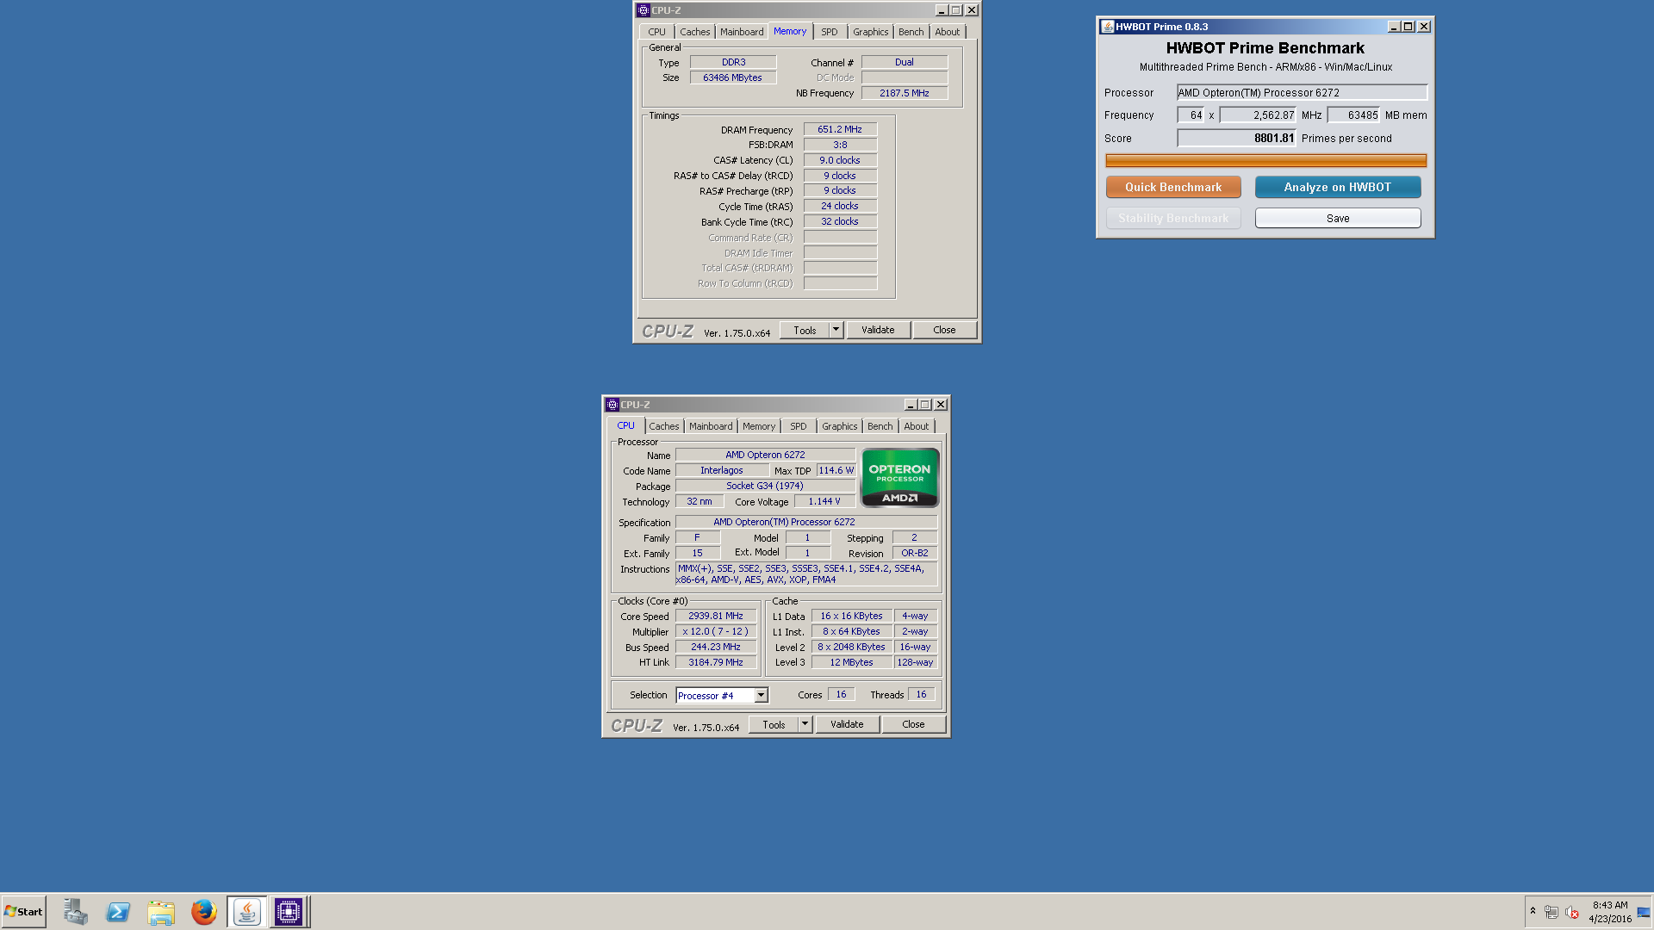The image size is (1654, 930).
Task: Select SPD tab in lower CPU-Z window
Action: coord(799,426)
